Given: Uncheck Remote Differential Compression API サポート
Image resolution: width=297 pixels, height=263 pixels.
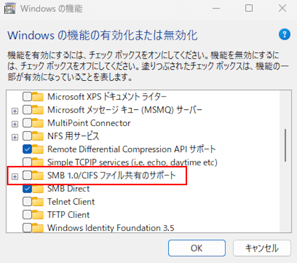Looking at the screenshot, I should click(27, 149).
